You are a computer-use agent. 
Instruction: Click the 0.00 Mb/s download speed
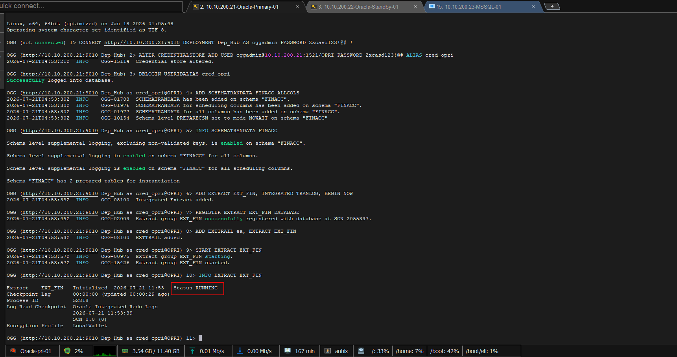(259, 351)
